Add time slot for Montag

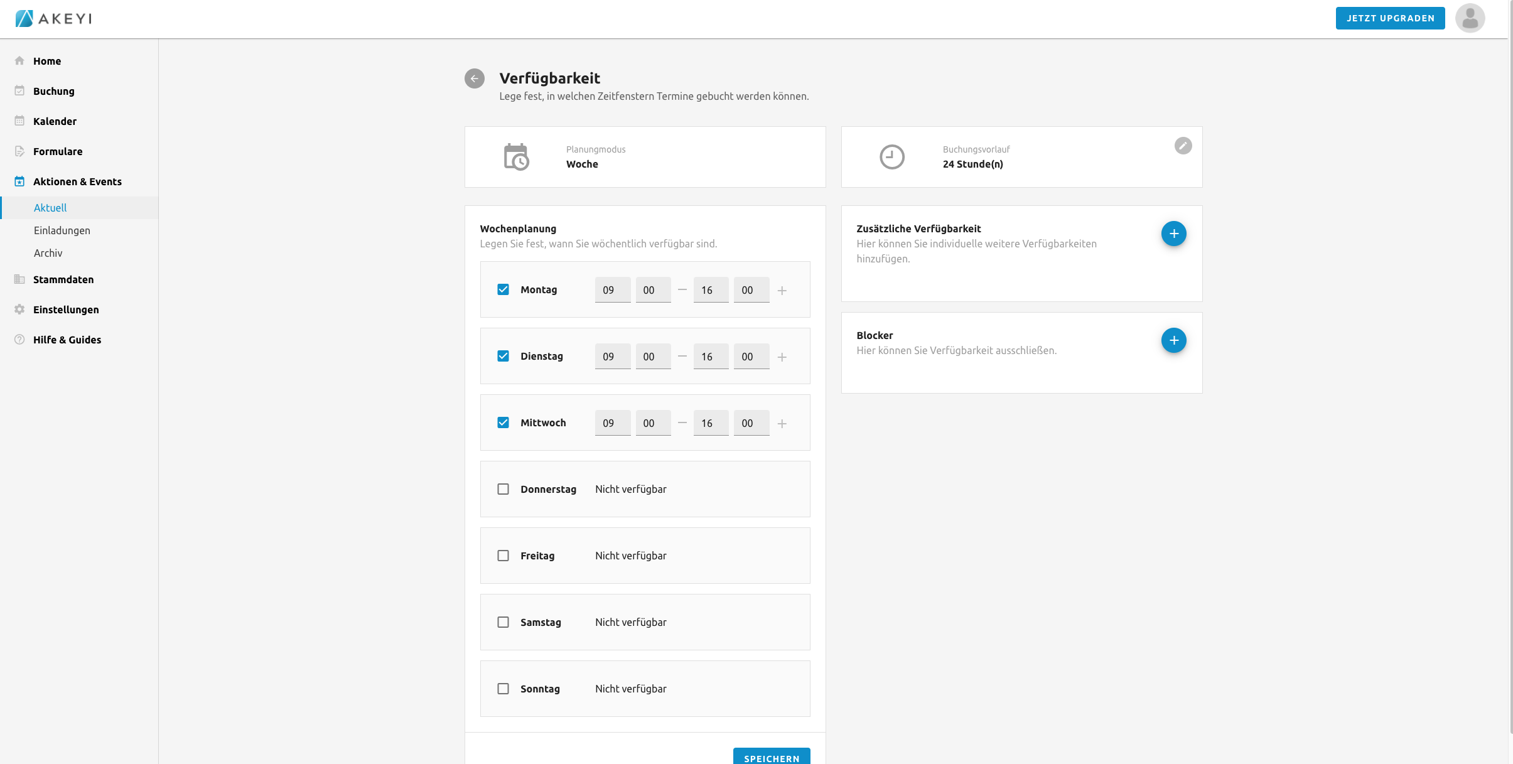tap(782, 291)
